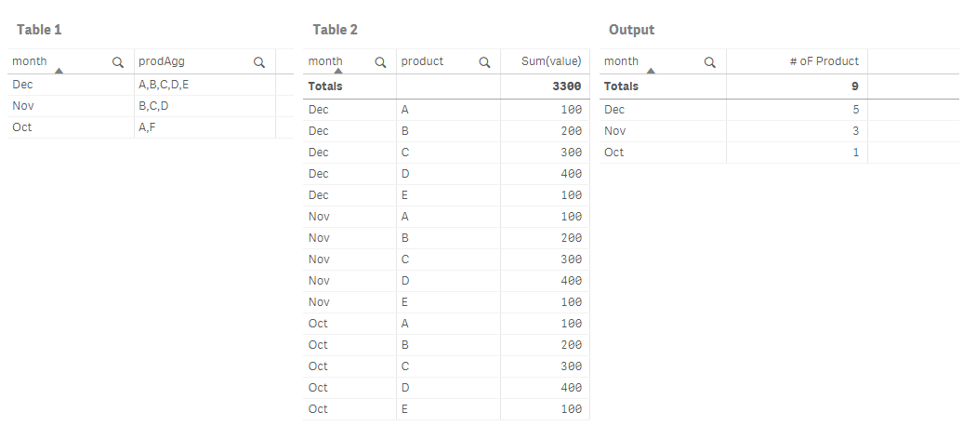
Task: Click value 1 in Output Oct row
Action: (856, 152)
